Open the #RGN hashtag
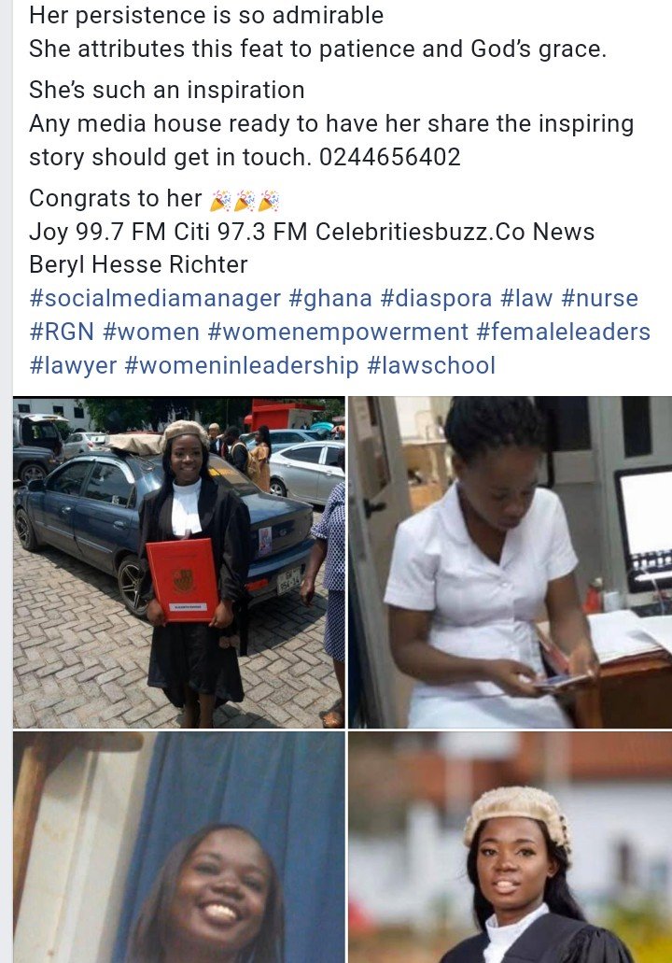 [62, 333]
